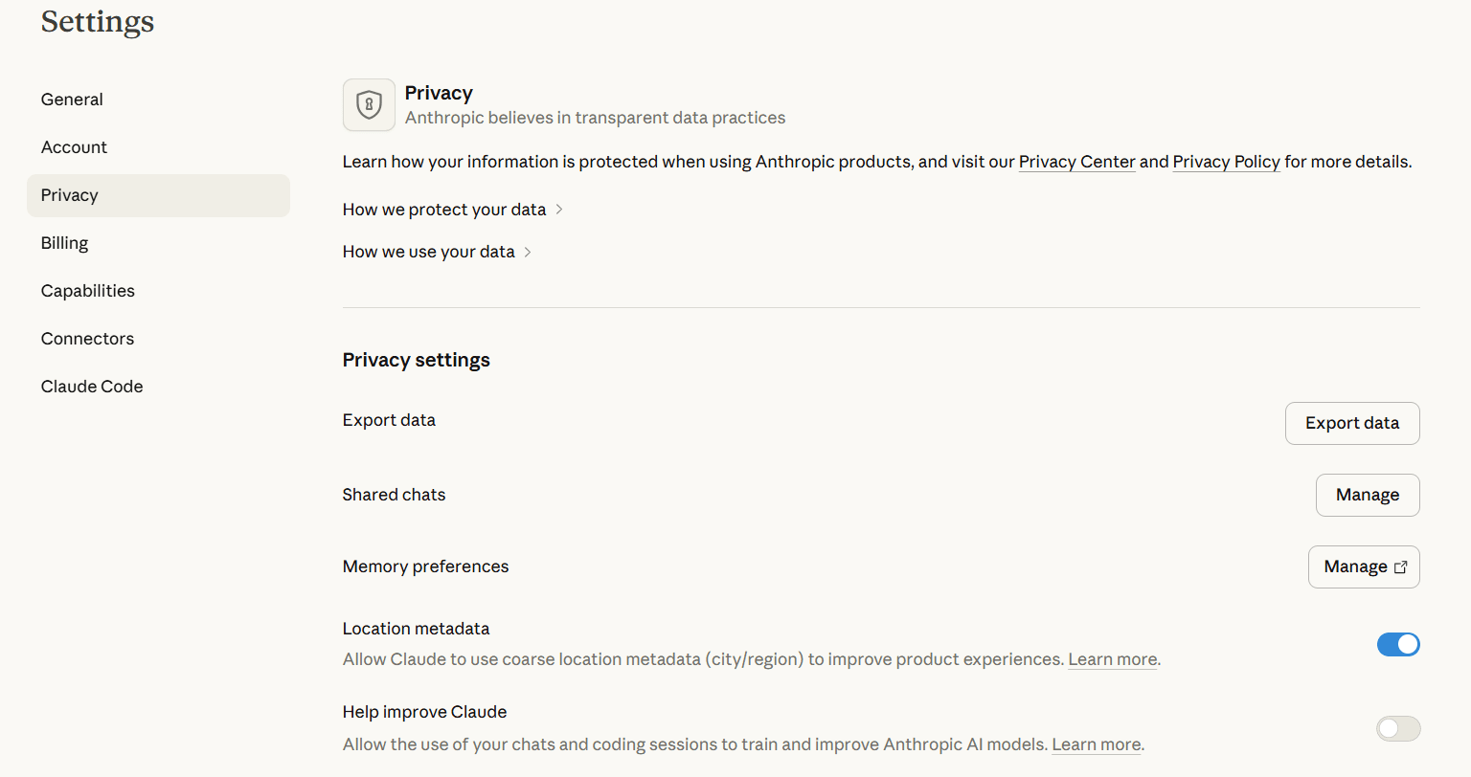Image resolution: width=1471 pixels, height=777 pixels.
Task: Open the General settings section
Action: click(x=72, y=100)
